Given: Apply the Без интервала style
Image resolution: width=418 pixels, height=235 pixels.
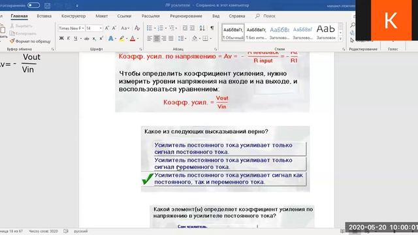Looking at the screenshot, I should point(256,32).
